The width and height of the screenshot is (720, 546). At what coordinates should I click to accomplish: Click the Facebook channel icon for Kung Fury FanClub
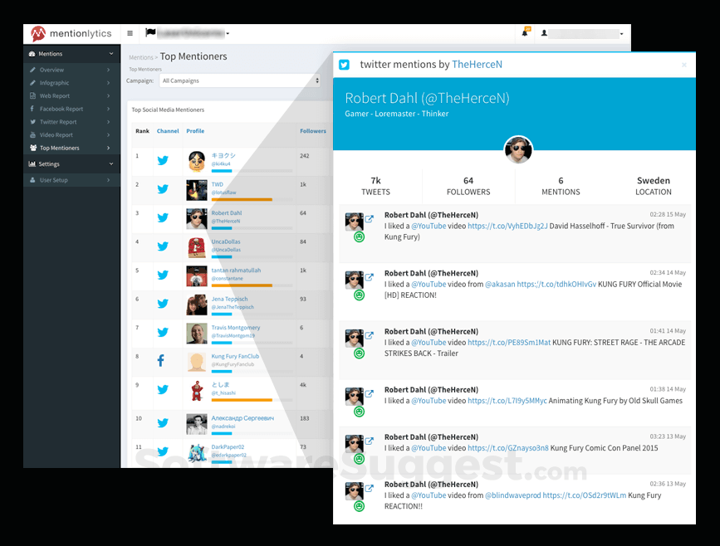pos(163,360)
